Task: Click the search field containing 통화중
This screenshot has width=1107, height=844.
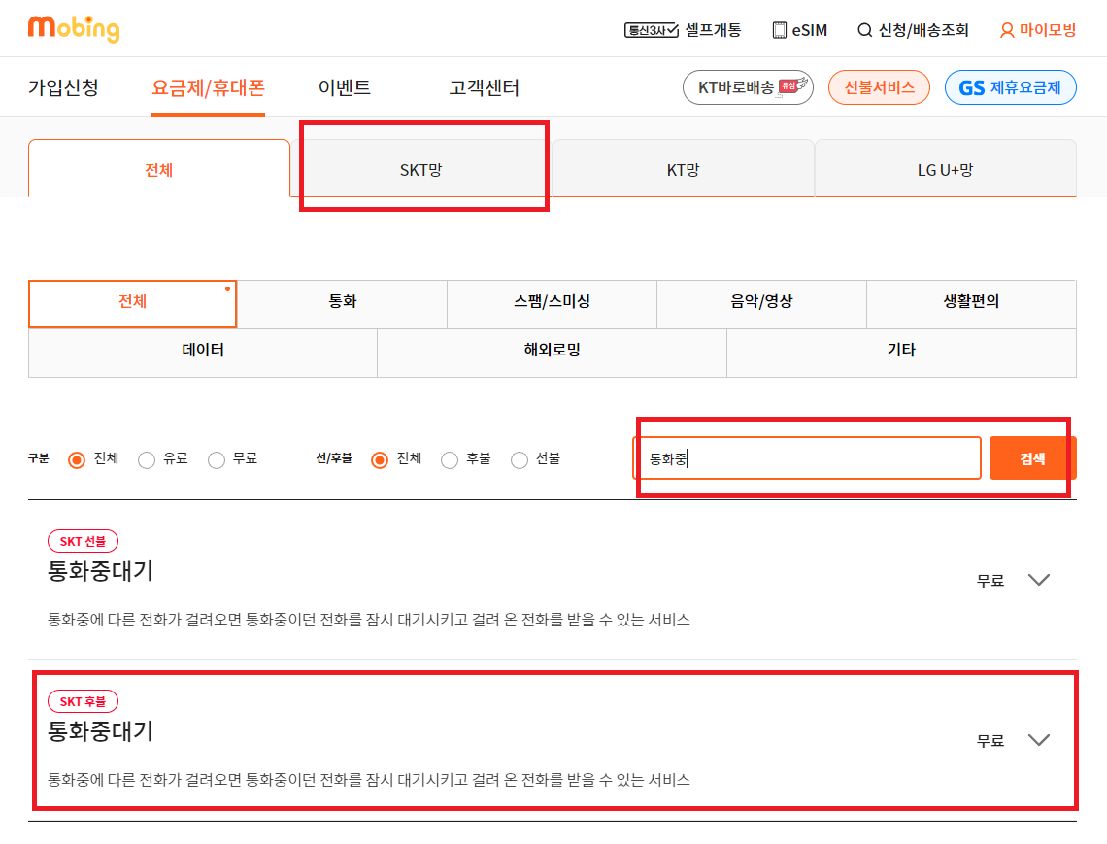Action: pos(807,457)
